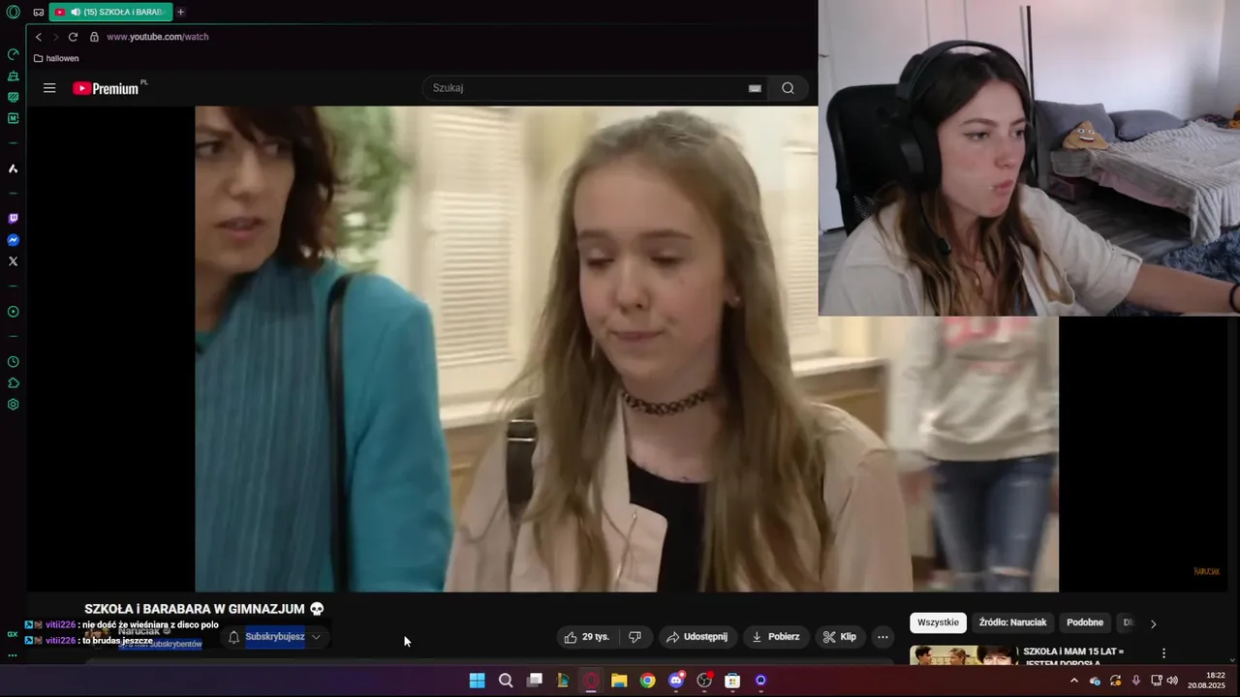
Task: Like the video with 29 tys. thumbs up
Action: 587,637
